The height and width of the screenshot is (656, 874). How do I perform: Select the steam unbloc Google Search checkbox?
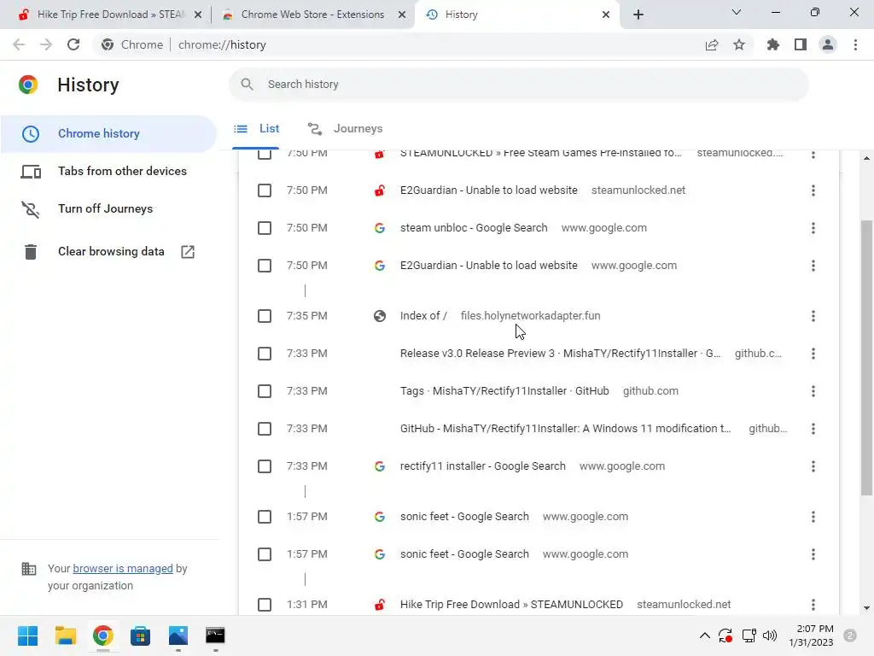265,228
